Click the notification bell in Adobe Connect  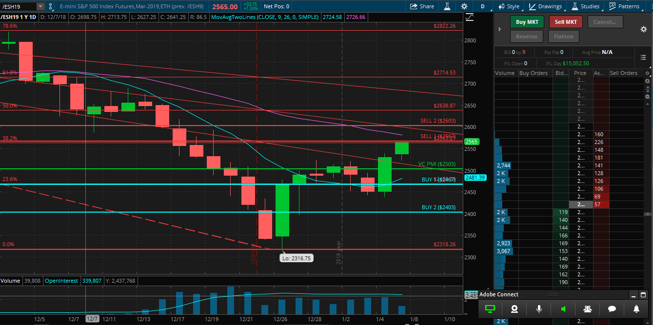point(636,308)
